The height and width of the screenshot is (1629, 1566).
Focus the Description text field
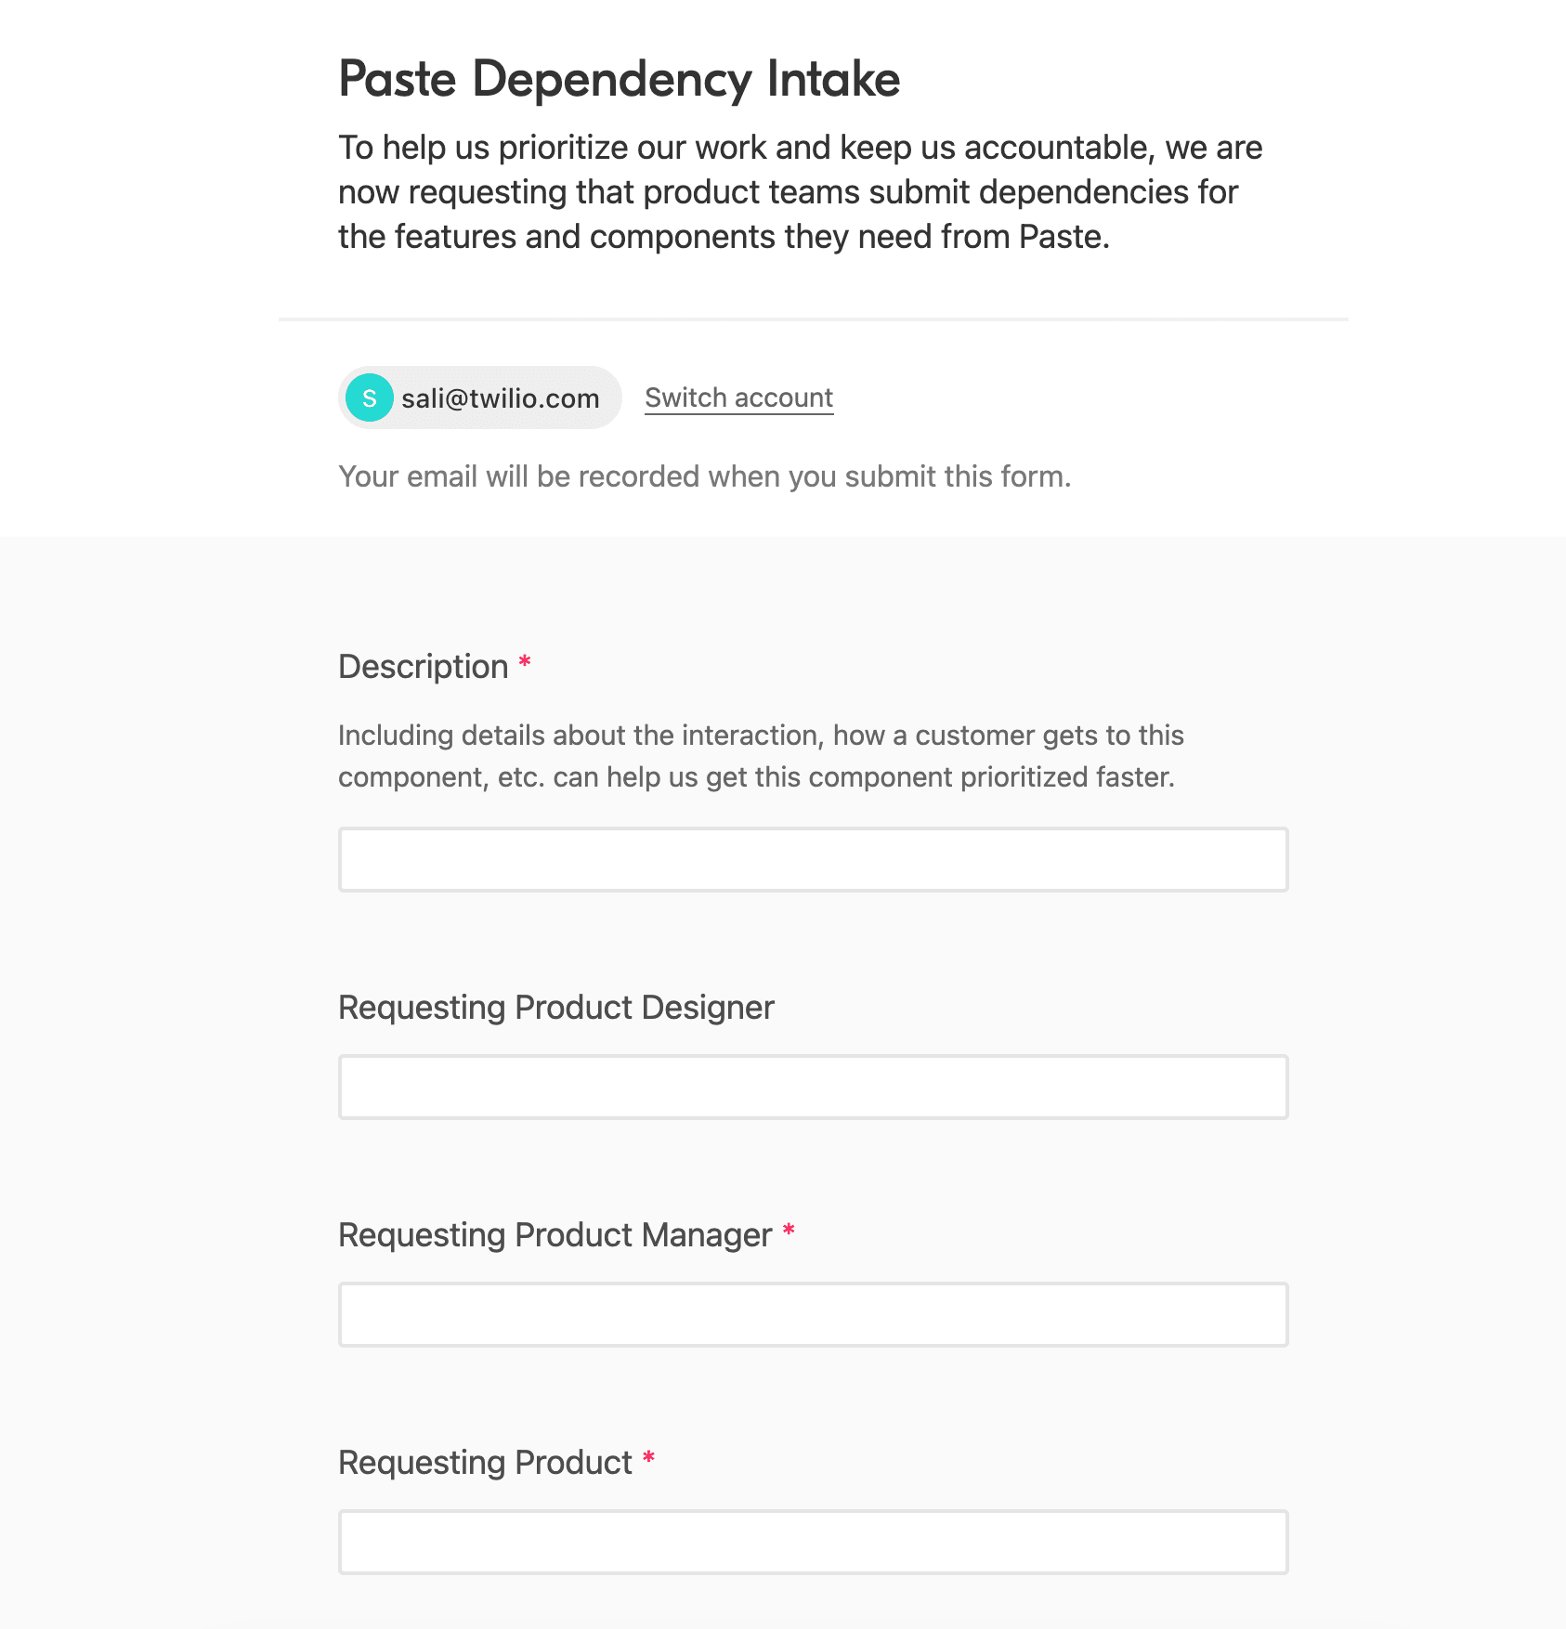coord(813,860)
